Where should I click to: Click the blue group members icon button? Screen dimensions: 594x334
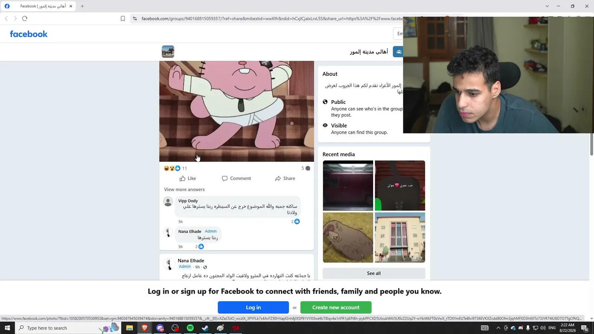398,51
